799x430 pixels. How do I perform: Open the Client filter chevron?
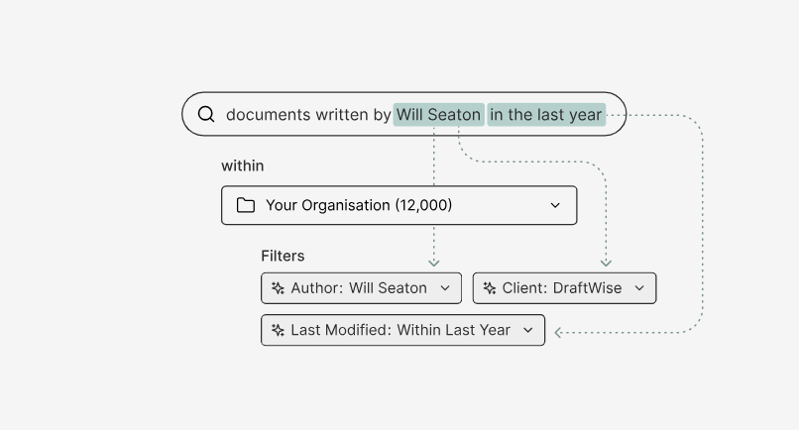click(639, 288)
